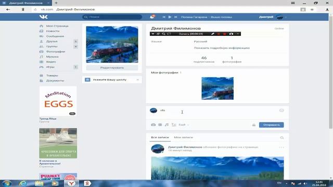This screenshot has height=187, width=333.
Task: Dismiss the Укажите вашу школу prompt
Action: pos(137,79)
